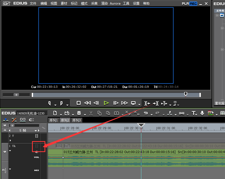Click the voice-over microphone icon
Image resolution: width=225 pixels, height=179 pixels.
pos(202,113)
